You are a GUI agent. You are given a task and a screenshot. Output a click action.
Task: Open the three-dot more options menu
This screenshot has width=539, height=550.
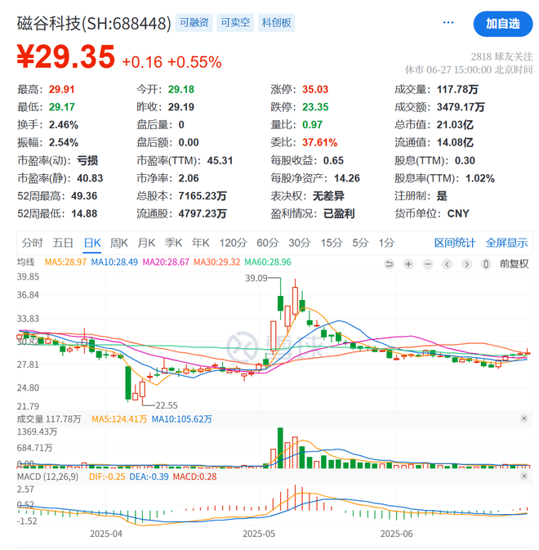click(448, 23)
